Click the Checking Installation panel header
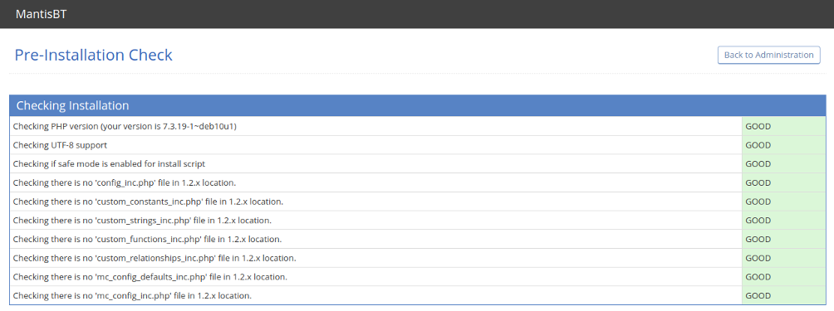Screen dimensions: 834x311 point(418,105)
